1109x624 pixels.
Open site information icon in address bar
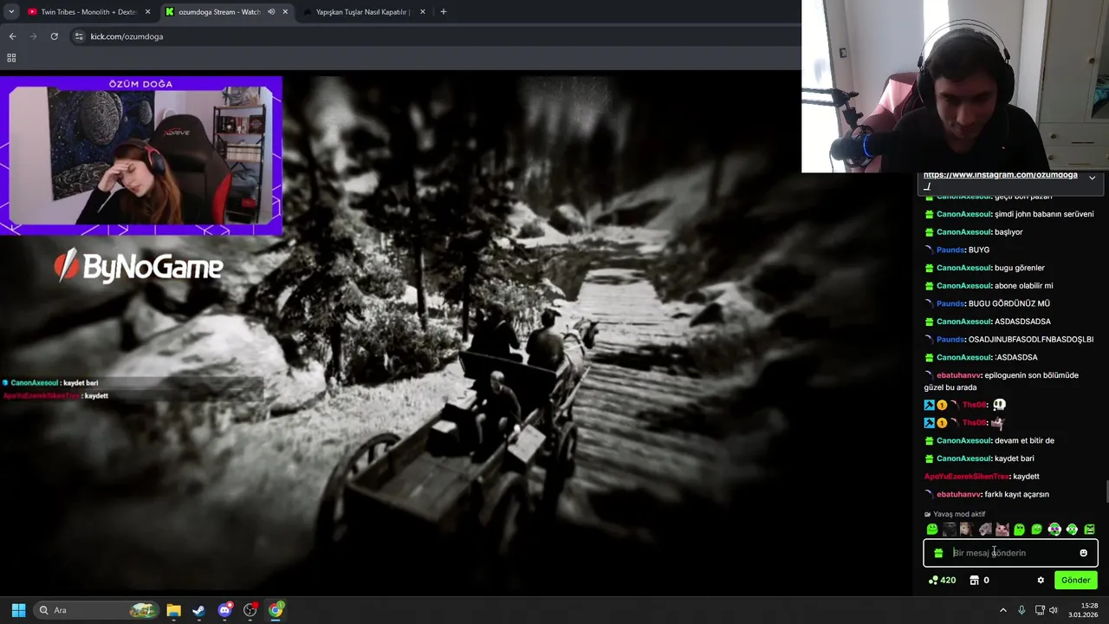79,36
